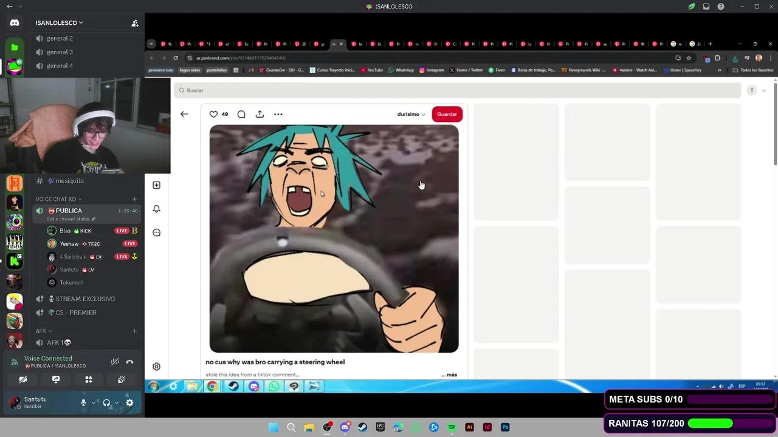Open the pin's comment bubble icon
Viewport: 778px width, 437px height.
tap(241, 114)
